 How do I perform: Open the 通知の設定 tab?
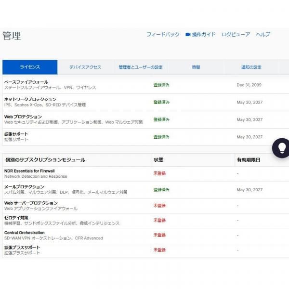point(251,67)
